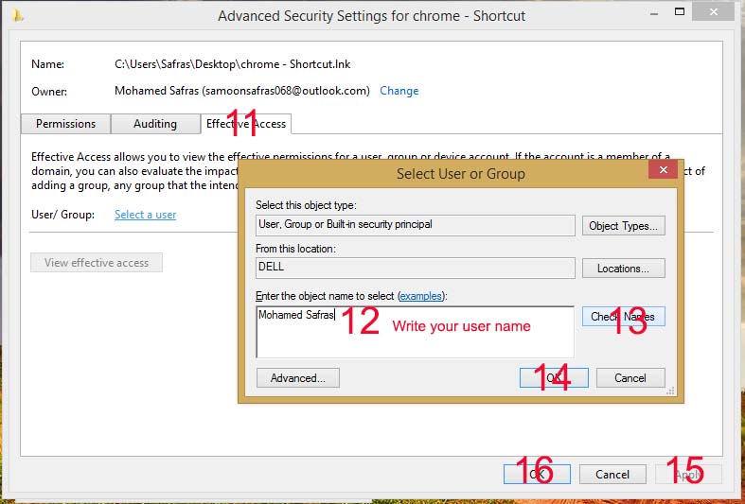The width and height of the screenshot is (745, 504).
Task: Click the Locations button
Action: tap(623, 269)
